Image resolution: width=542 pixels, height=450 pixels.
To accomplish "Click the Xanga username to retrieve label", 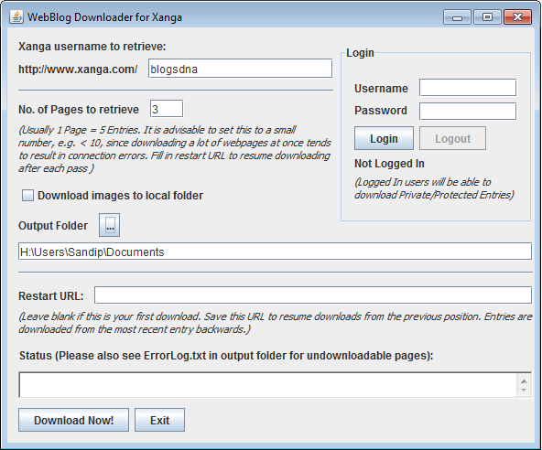I will pyautogui.click(x=92, y=47).
